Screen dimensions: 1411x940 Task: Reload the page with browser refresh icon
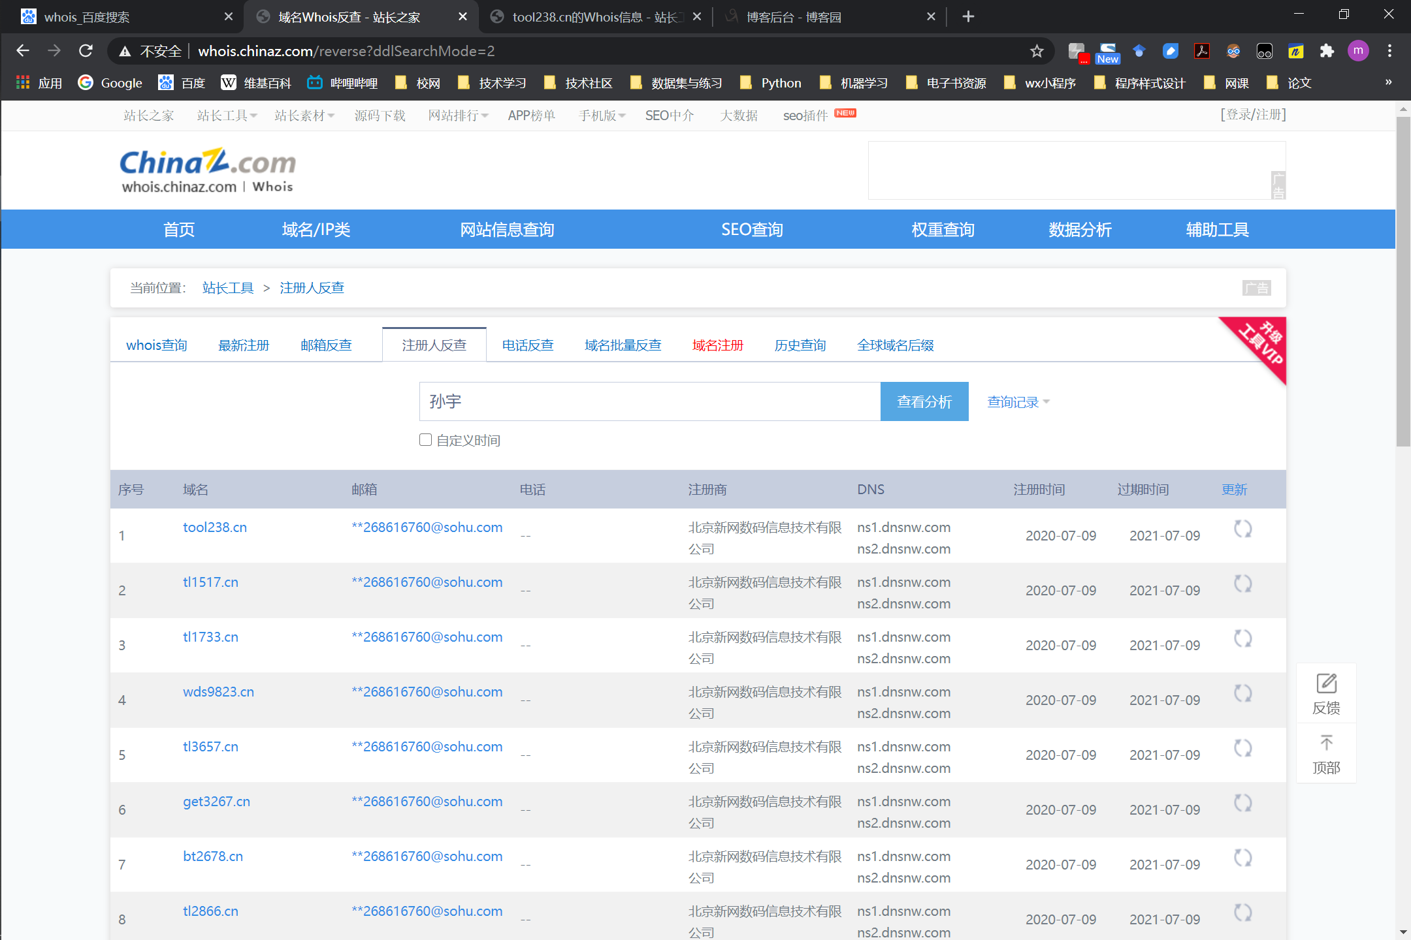86,51
